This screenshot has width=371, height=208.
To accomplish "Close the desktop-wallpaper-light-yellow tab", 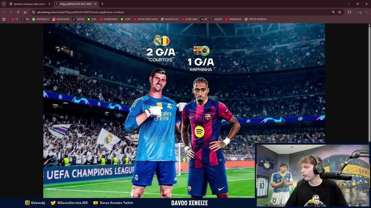I will coord(49,4).
